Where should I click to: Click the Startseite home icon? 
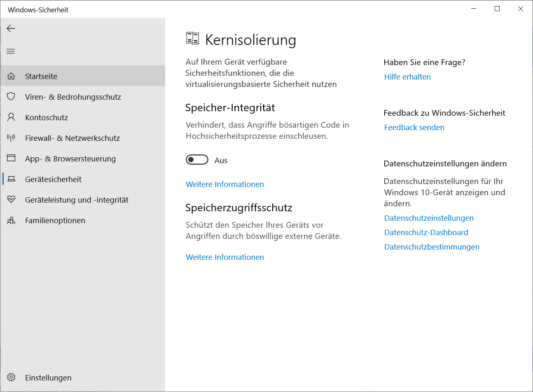(11, 76)
